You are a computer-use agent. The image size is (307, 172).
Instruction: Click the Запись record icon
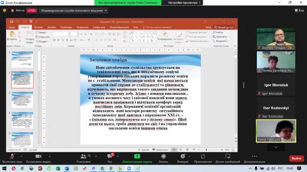163,158
